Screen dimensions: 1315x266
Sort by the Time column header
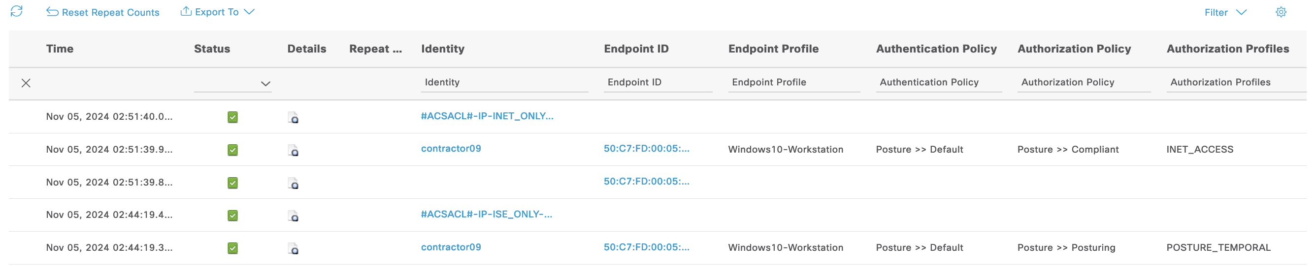point(60,49)
